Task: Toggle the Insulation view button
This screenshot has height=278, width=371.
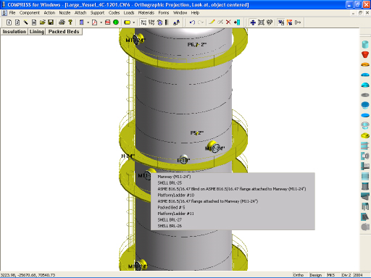Action: point(14,32)
